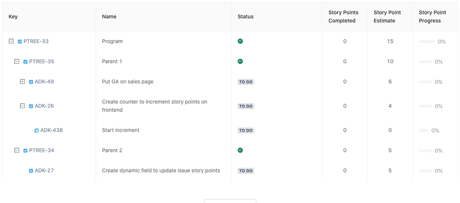Click the green status icon for Program
Viewport: 460px width, 203px height.
(x=240, y=41)
